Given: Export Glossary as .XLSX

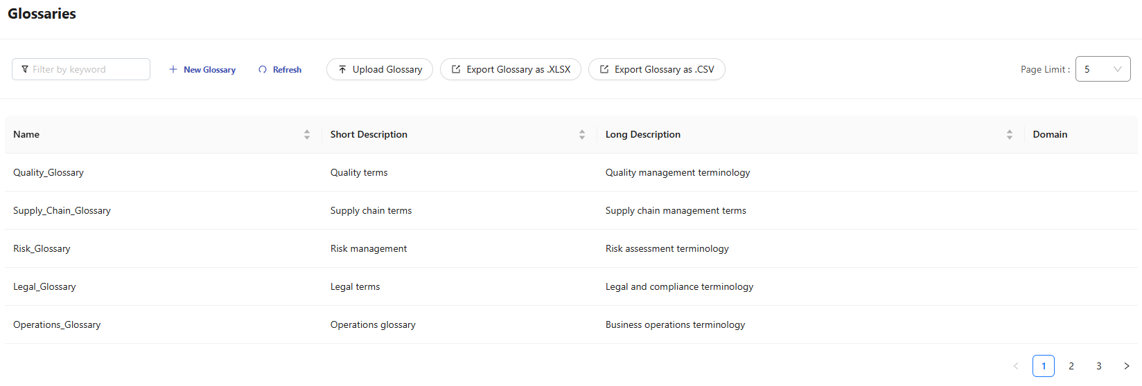Looking at the screenshot, I should pos(511,70).
